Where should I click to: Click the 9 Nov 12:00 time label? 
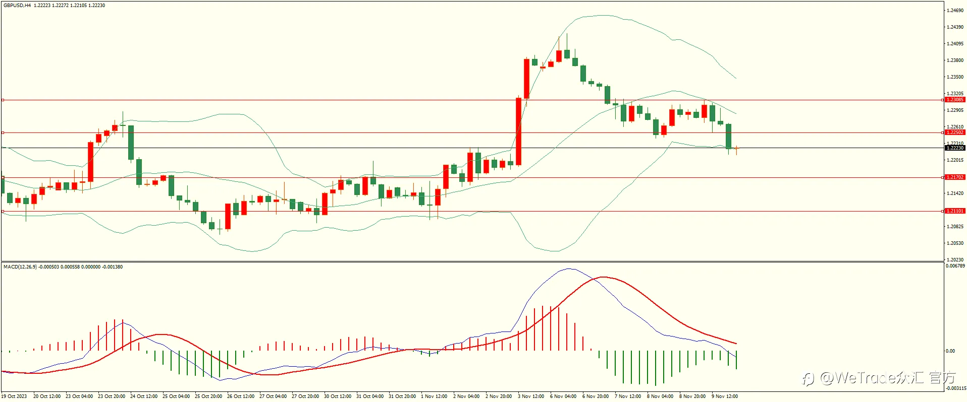pos(725,396)
